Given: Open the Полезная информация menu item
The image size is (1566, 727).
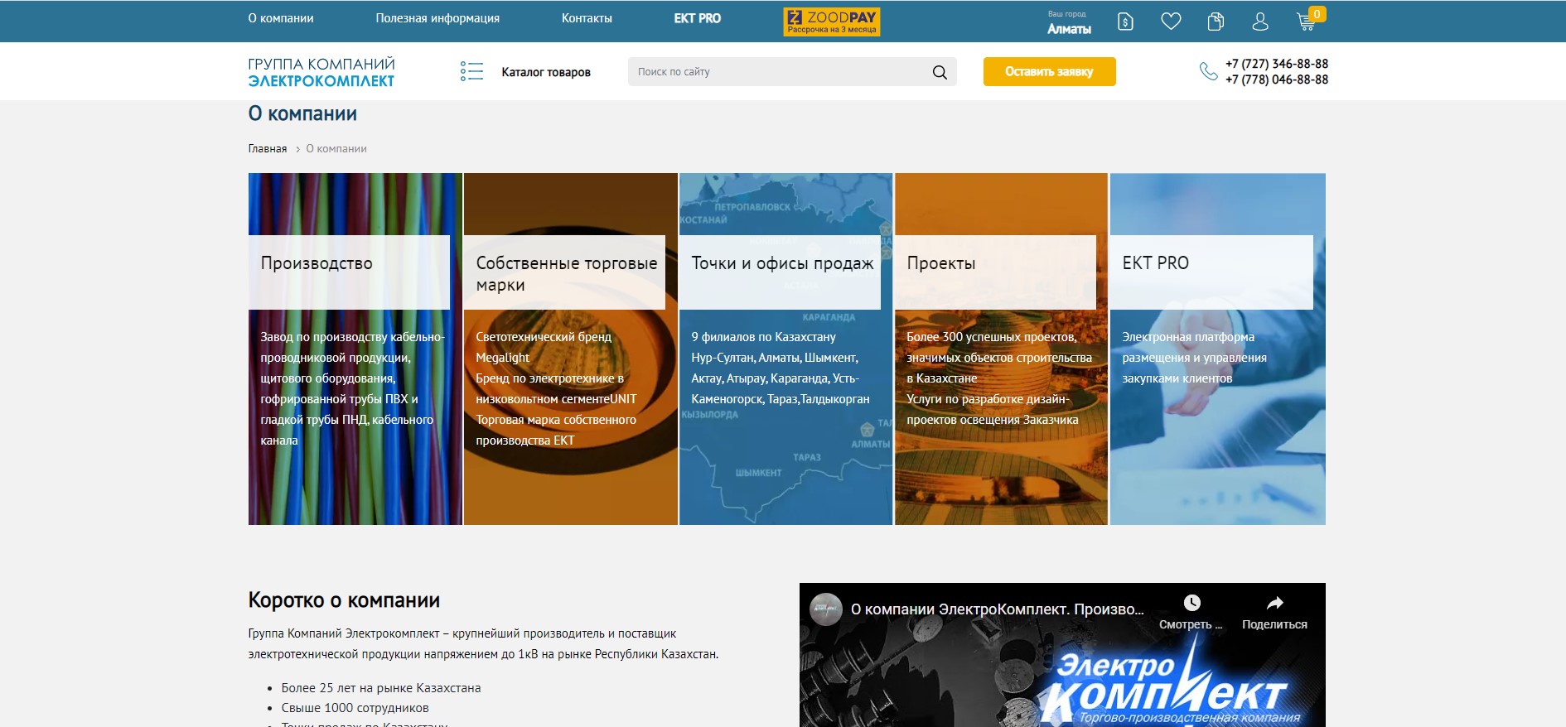Looking at the screenshot, I should (x=437, y=18).
